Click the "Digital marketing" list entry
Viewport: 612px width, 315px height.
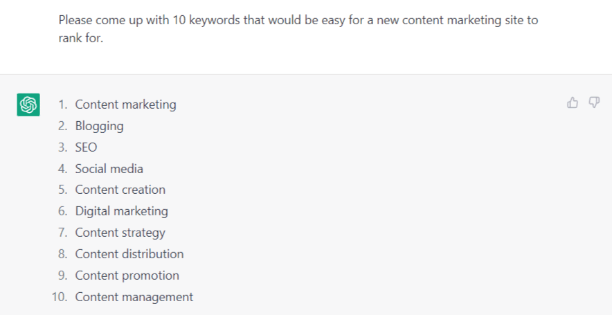tap(121, 211)
